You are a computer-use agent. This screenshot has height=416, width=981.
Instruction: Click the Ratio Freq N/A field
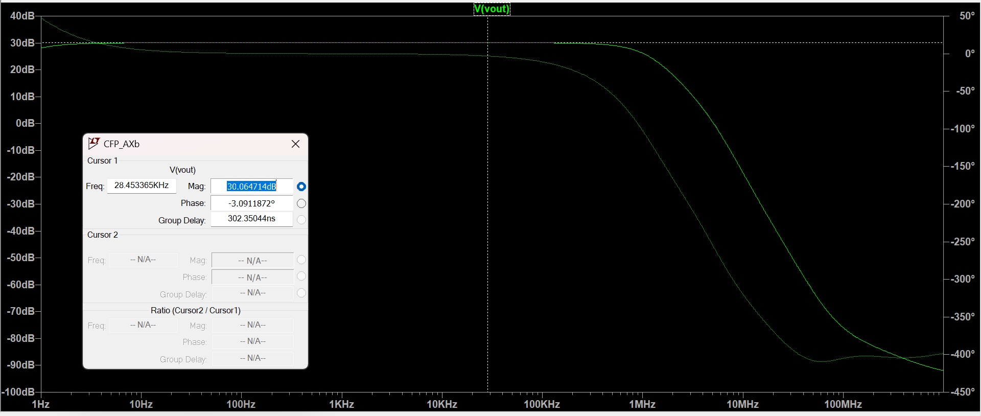(x=143, y=325)
